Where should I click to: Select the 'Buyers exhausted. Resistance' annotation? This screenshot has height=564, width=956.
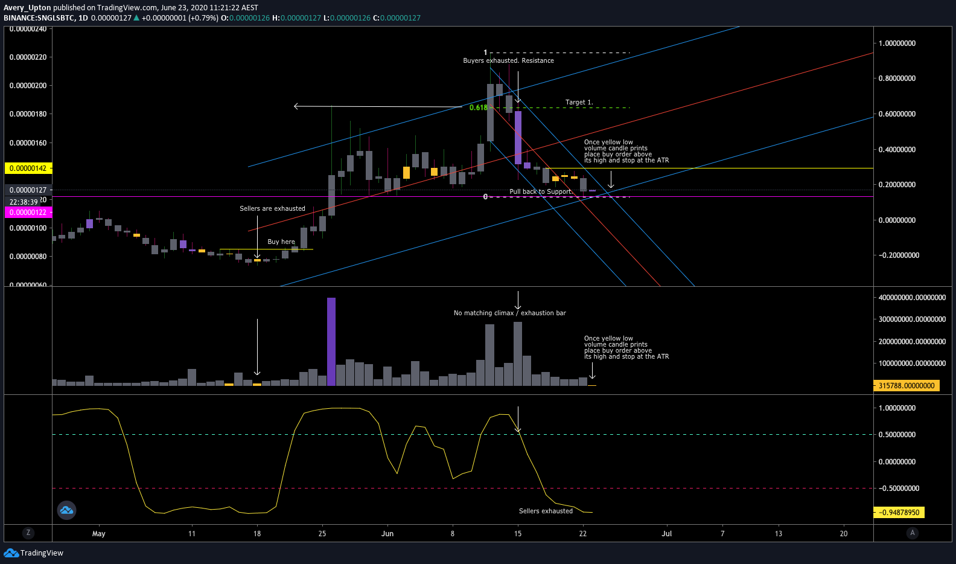508,61
